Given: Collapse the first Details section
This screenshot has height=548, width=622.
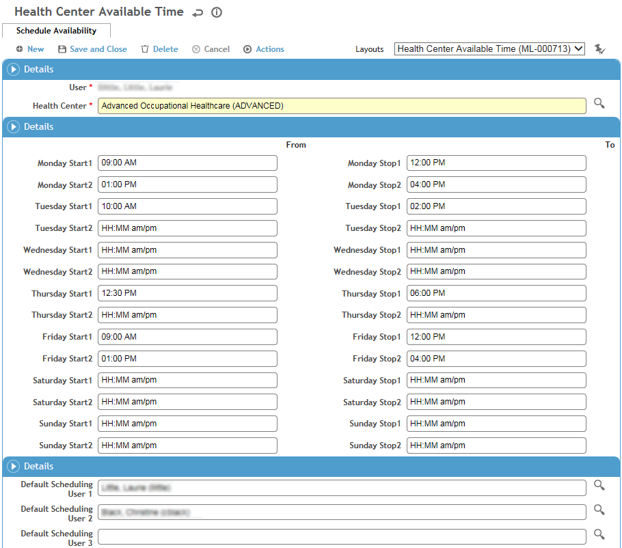Looking at the screenshot, I should tap(13, 70).
